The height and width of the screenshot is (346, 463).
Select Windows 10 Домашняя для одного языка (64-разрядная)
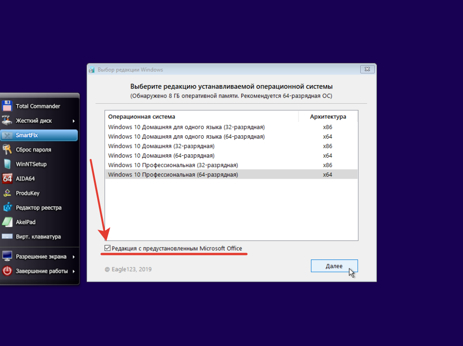pos(231,137)
